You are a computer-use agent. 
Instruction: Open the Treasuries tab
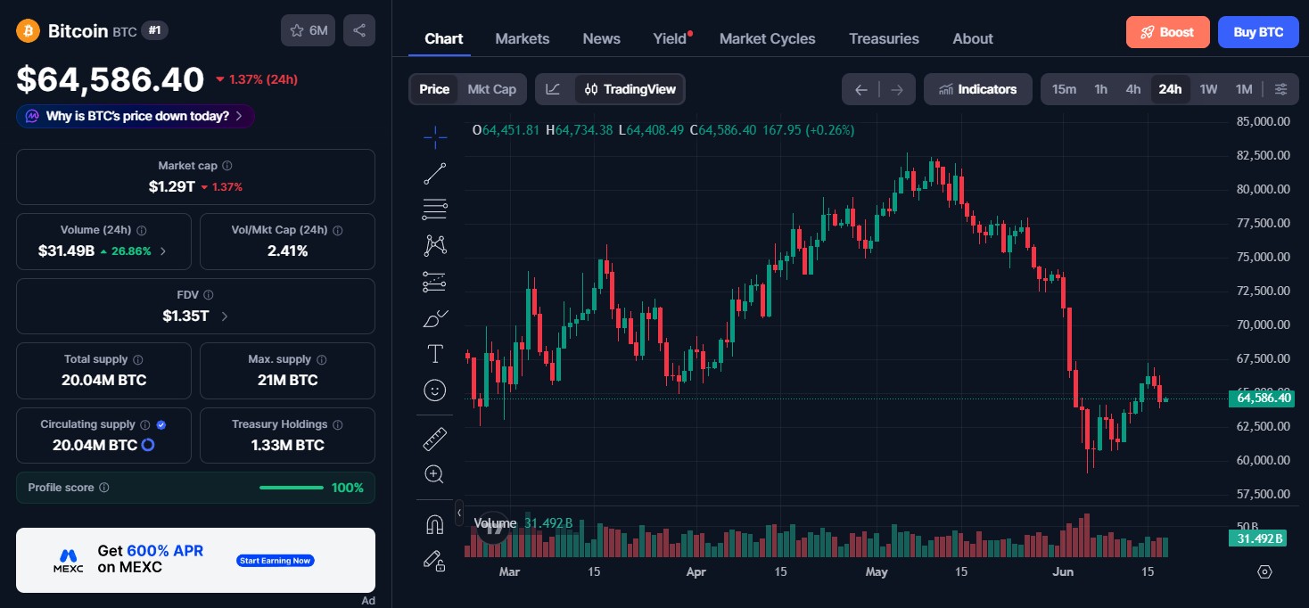coord(884,38)
